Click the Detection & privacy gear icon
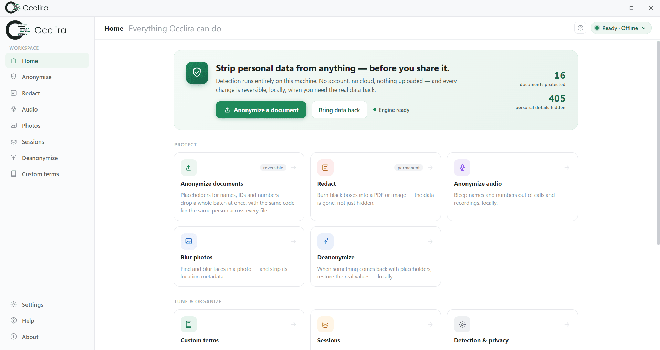Image resolution: width=660 pixels, height=350 pixels. [x=462, y=324]
